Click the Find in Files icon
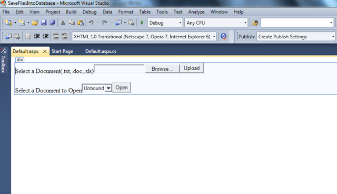The height and width of the screenshot is (194, 337). click(255, 23)
